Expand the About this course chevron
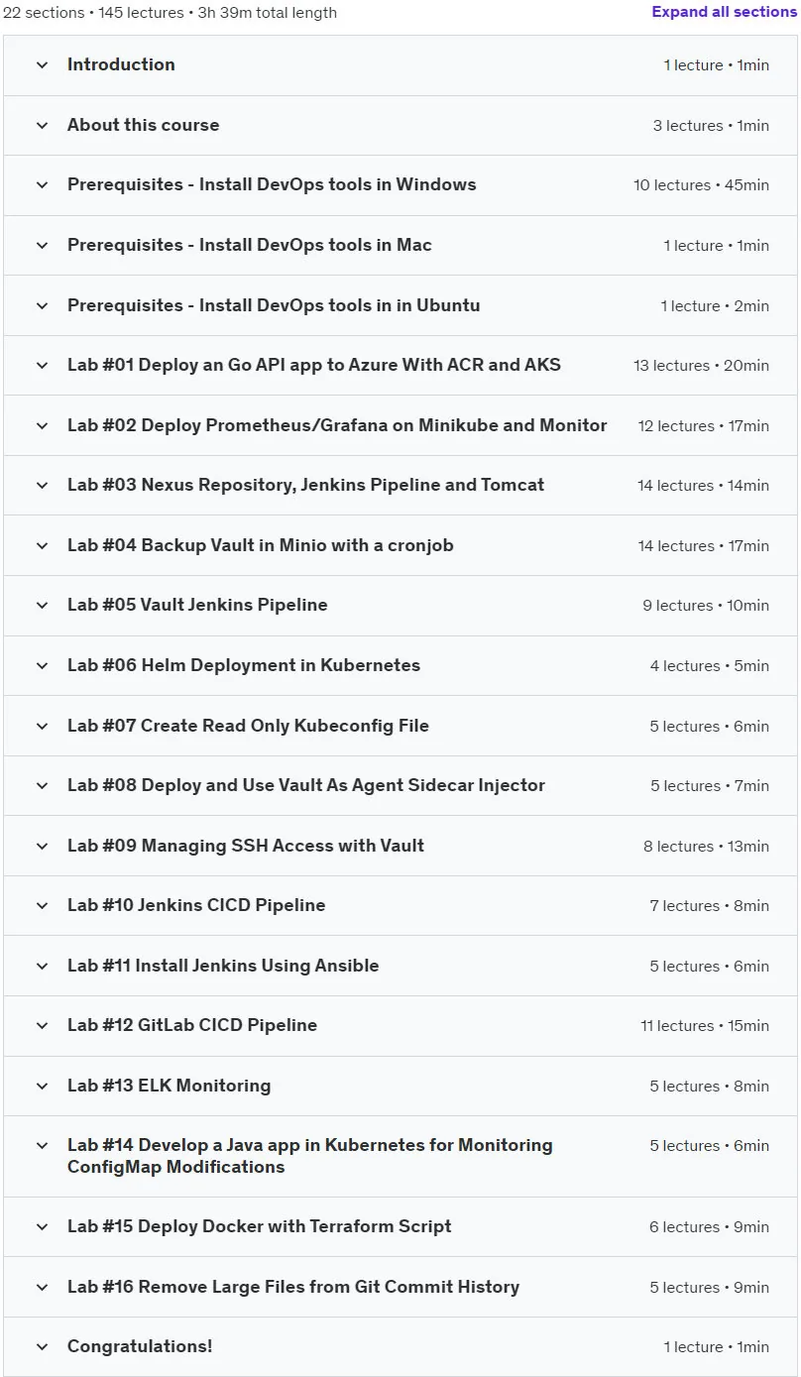The width and height of the screenshot is (801, 1377). pos(42,126)
